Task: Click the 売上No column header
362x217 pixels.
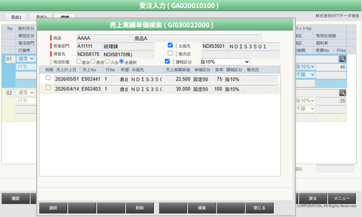Action: (x=92, y=70)
